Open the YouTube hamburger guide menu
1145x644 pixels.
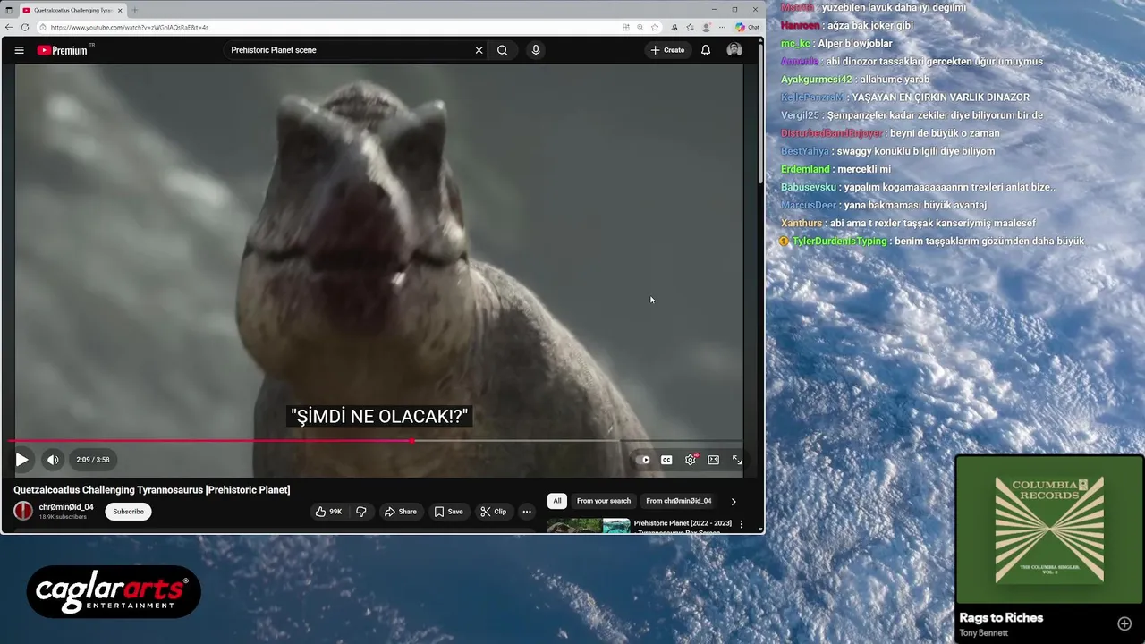click(19, 50)
